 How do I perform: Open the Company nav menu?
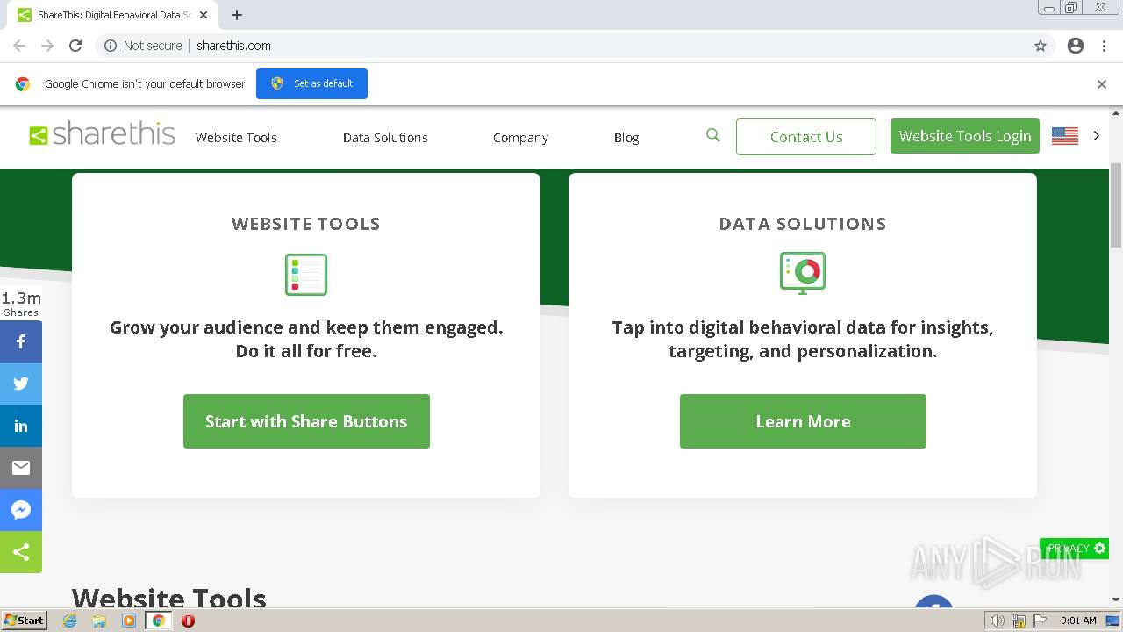click(520, 138)
